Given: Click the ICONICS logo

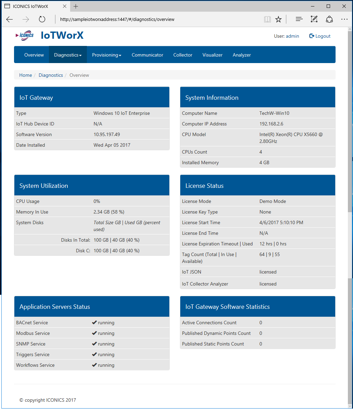Looking at the screenshot, I should click(25, 36).
